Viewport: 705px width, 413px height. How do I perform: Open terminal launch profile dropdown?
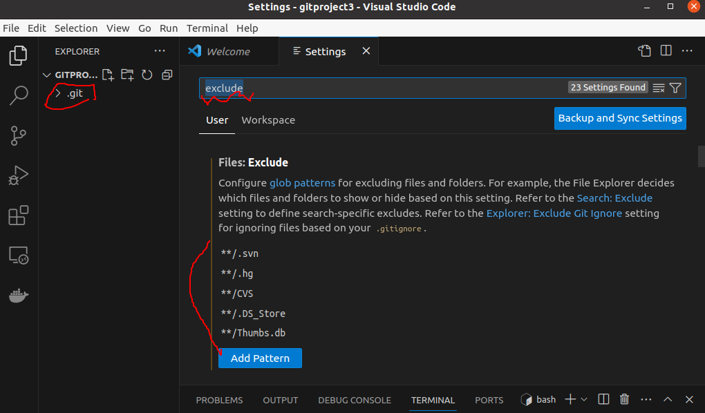click(583, 399)
